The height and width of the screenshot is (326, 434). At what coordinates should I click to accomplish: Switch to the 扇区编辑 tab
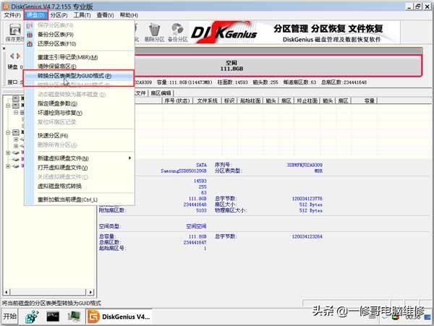click(x=161, y=93)
